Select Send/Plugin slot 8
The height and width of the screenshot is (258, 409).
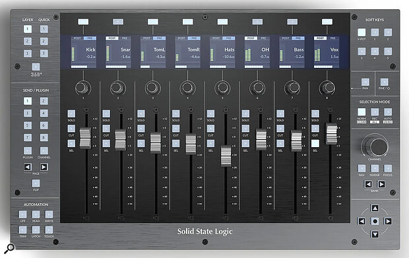pyautogui.click(x=44, y=137)
